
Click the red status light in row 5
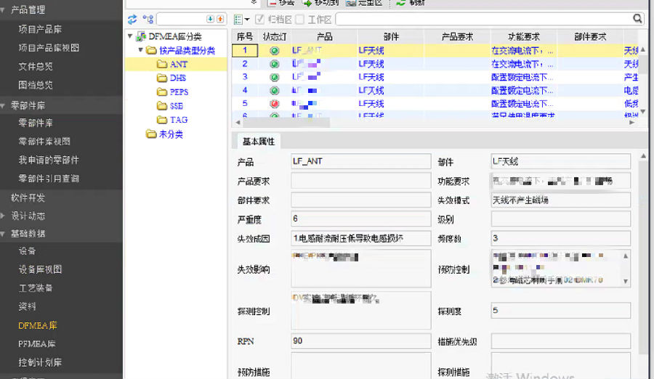pyautogui.click(x=274, y=104)
